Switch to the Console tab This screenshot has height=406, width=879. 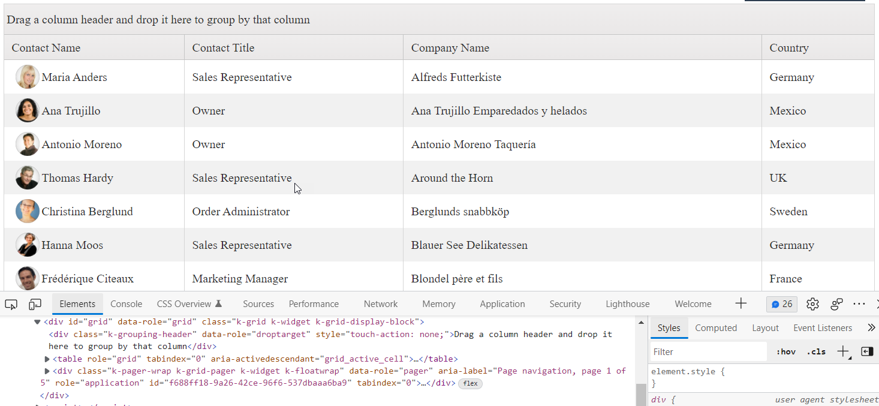click(x=127, y=304)
